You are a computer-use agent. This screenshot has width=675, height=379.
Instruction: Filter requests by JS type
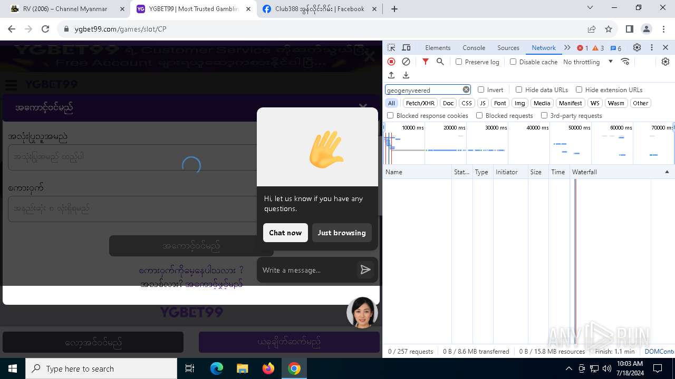483,103
